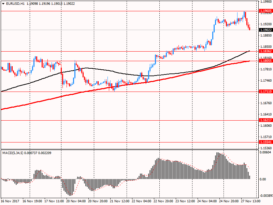Select the 1.16217 support level label

266,120
